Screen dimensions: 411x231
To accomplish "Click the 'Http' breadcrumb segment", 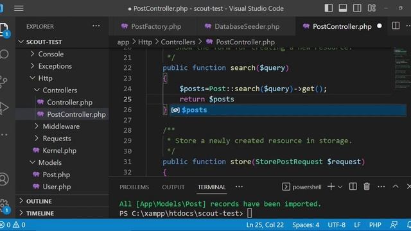I will point(145,42).
